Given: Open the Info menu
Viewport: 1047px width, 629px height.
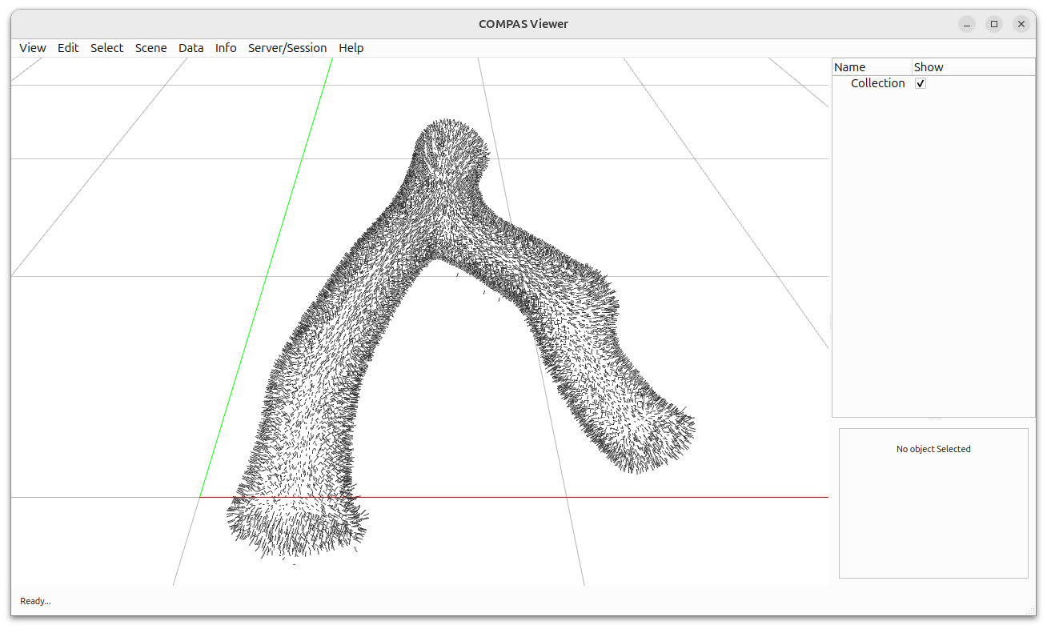Looking at the screenshot, I should pyautogui.click(x=225, y=48).
